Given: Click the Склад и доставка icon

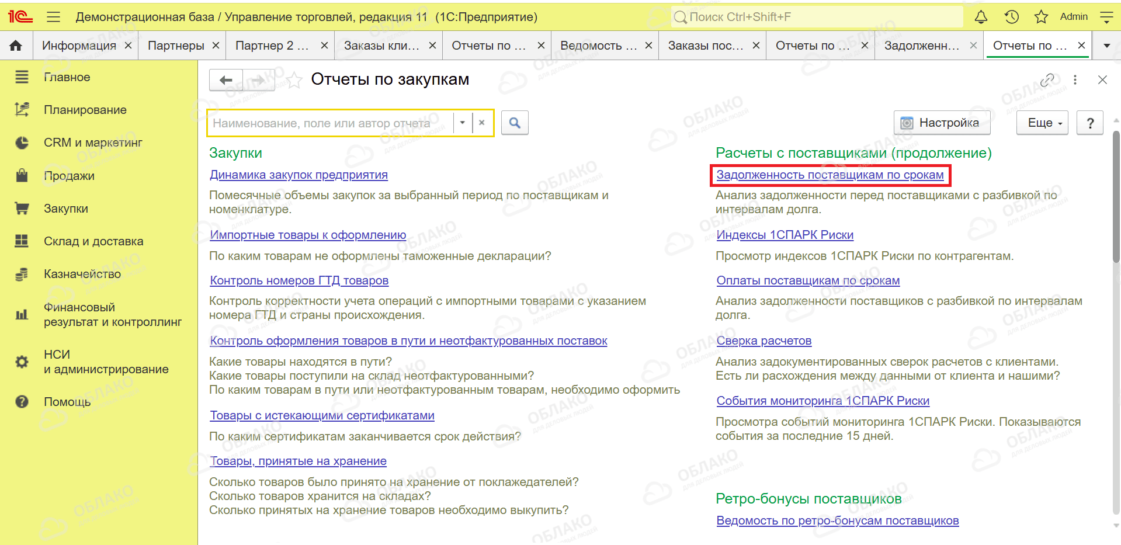Looking at the screenshot, I should tap(22, 241).
